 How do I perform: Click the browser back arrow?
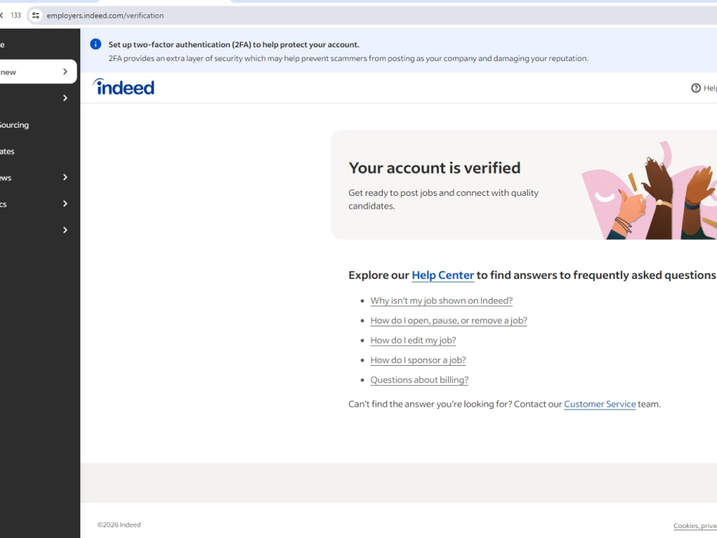2,16
